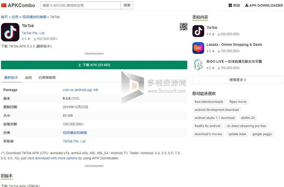Screen dimensions: 284x187
Task: Open 'download with more options' link
Action: 56,158
